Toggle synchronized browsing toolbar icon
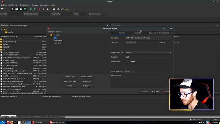Screen dimensions: 220x124 coord(62,9)
